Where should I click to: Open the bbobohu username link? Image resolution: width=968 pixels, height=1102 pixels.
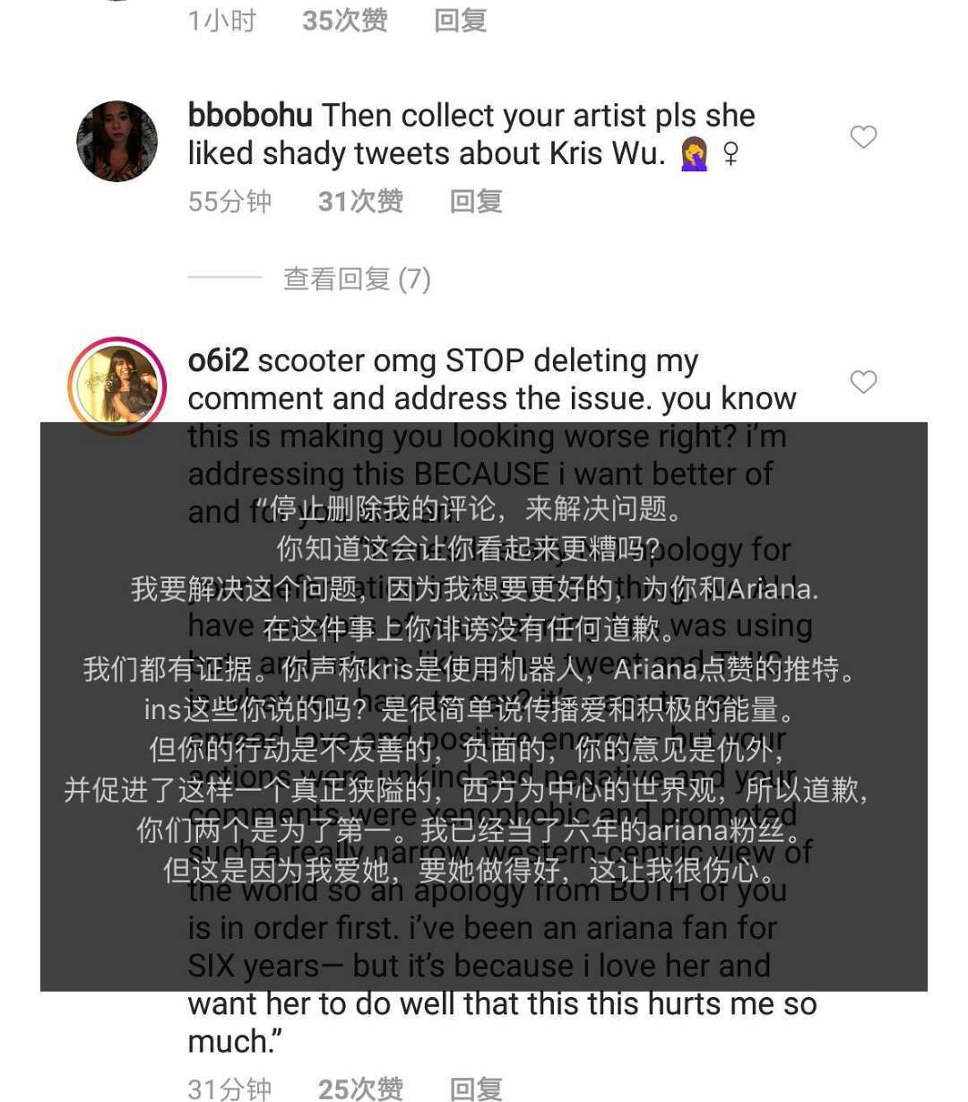[250, 116]
